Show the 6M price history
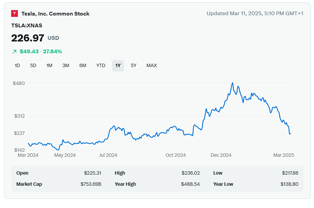The width and height of the screenshot is (314, 208). point(83,65)
